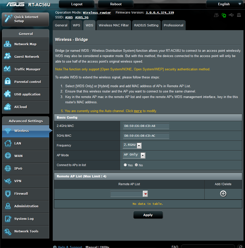Open the AiCloud house-cloud icon
This screenshot has width=245, height=248.
tap(8, 107)
